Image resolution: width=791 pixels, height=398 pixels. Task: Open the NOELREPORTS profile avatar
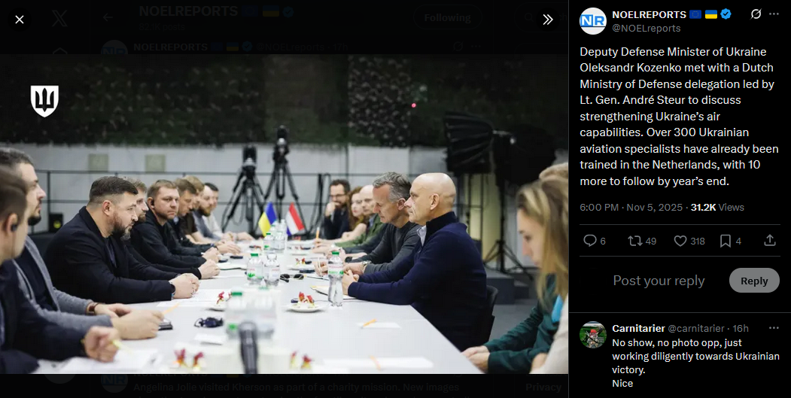point(593,20)
